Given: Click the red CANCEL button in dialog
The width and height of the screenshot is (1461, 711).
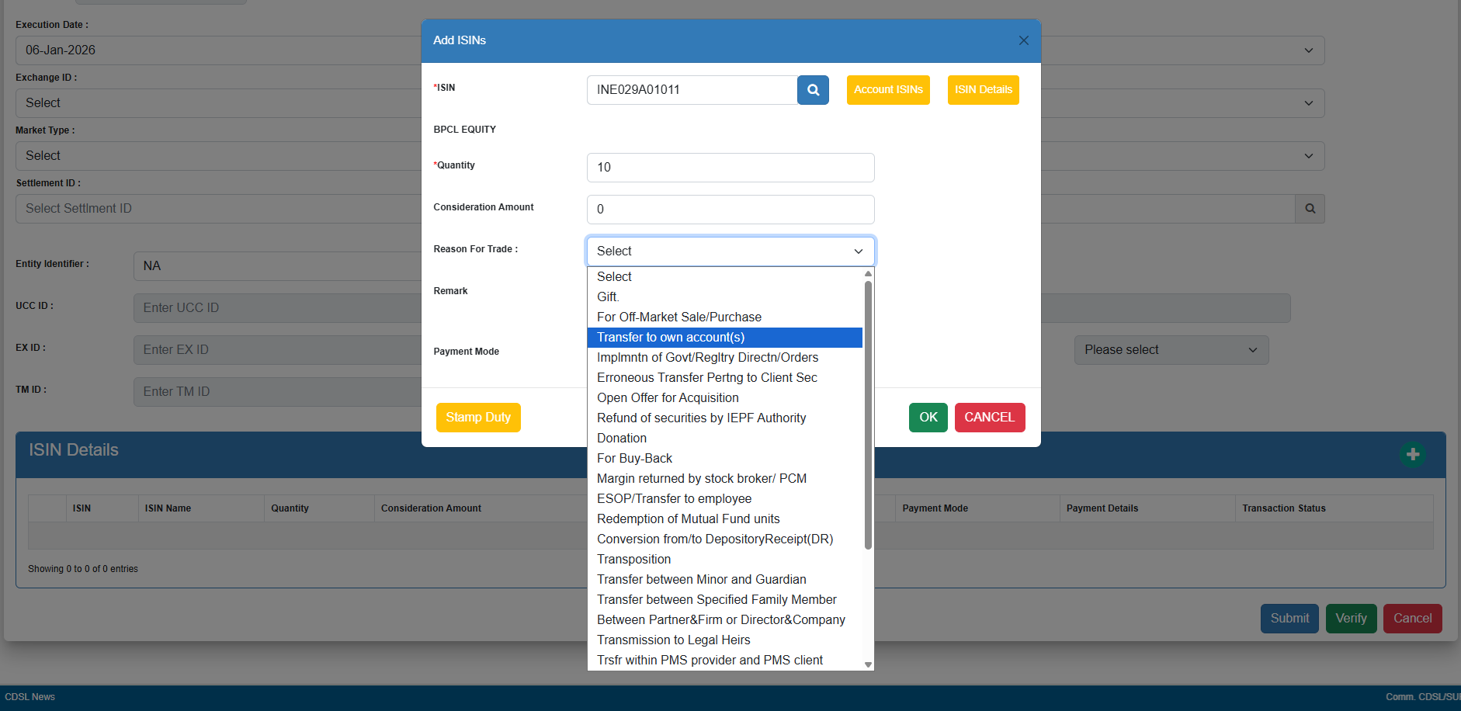Looking at the screenshot, I should coord(989,418).
